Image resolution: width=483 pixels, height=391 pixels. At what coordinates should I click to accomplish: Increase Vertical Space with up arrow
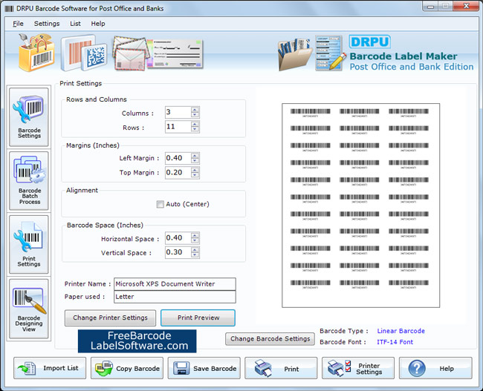coord(195,249)
